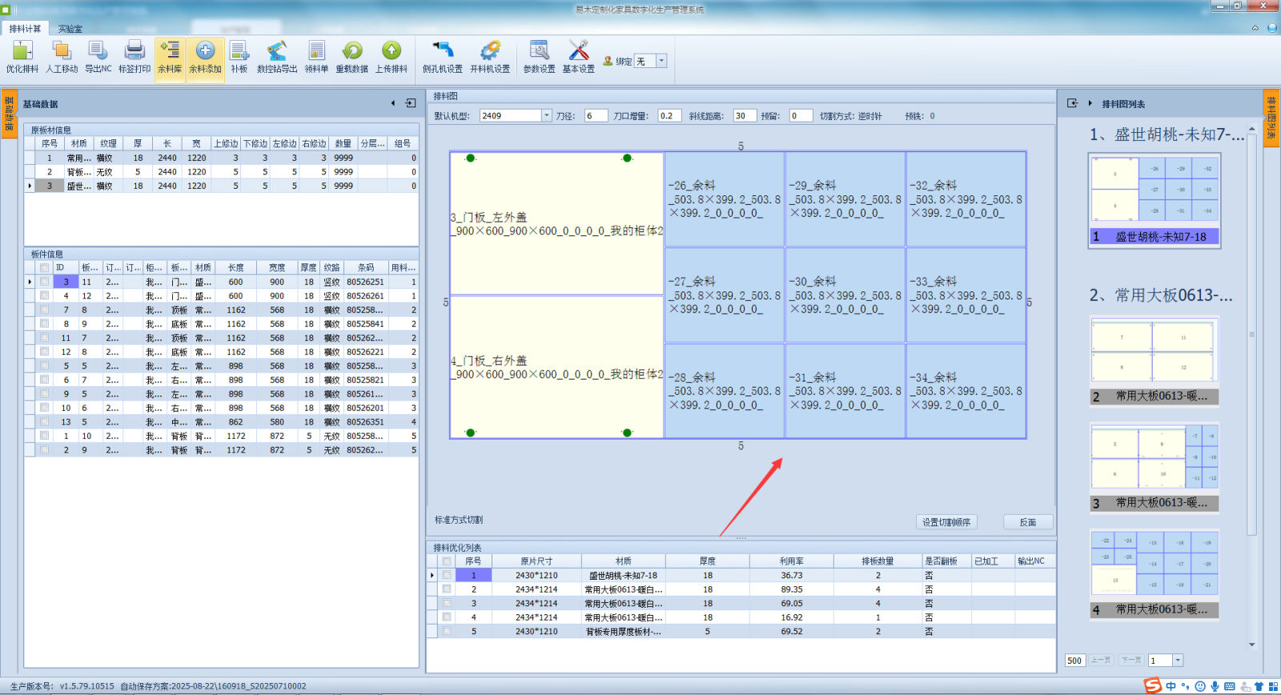Click the pin icon in 基础数据 panel header
Image resolution: width=1281 pixels, height=695 pixels.
coord(411,103)
